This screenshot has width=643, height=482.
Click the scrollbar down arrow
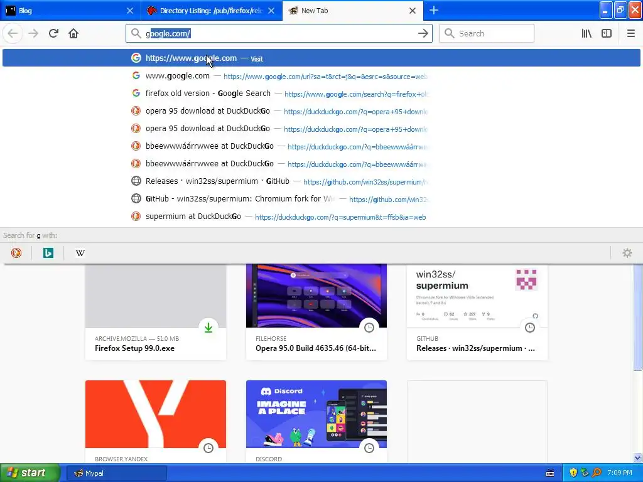click(638, 458)
